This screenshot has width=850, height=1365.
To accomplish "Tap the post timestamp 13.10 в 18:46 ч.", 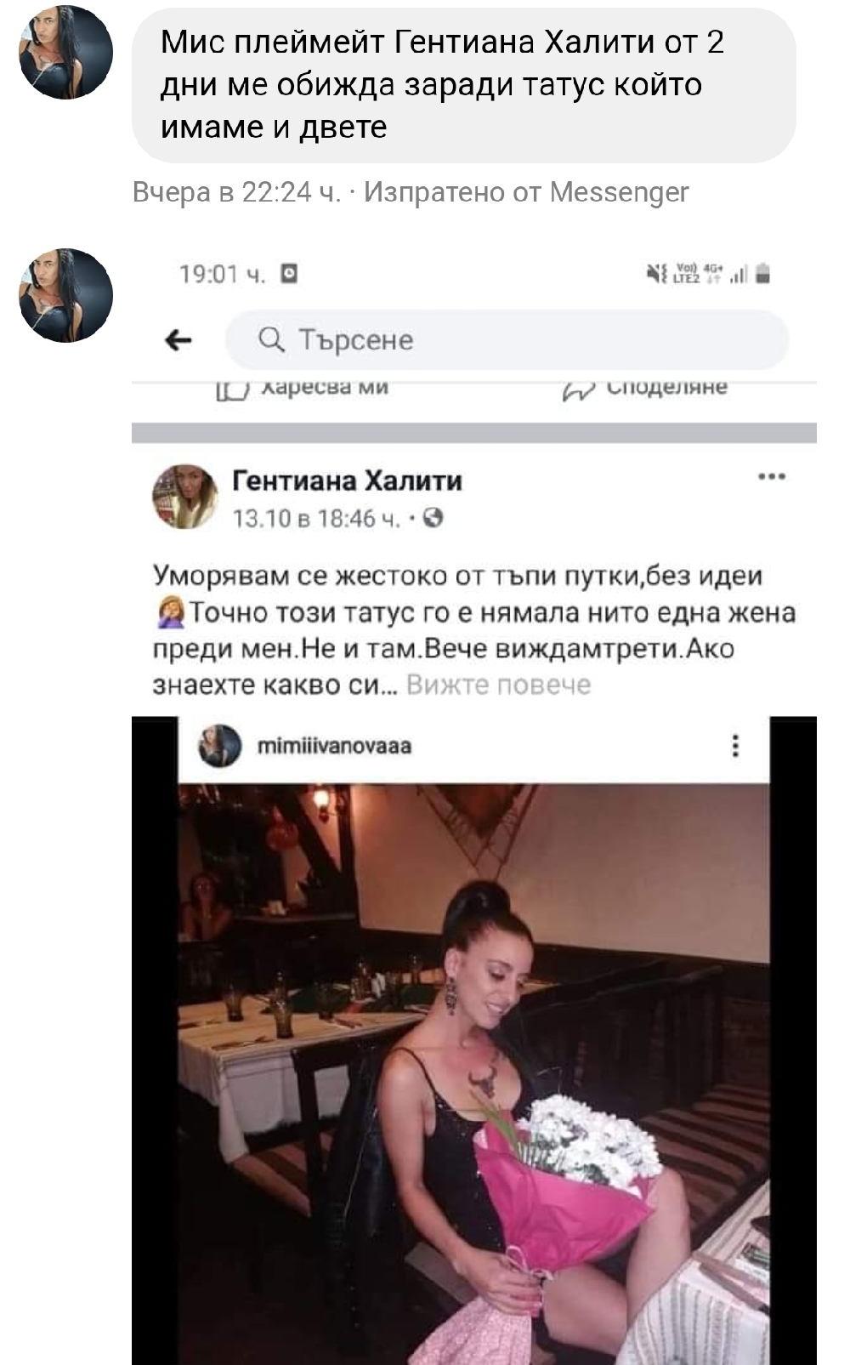I will 316,519.
